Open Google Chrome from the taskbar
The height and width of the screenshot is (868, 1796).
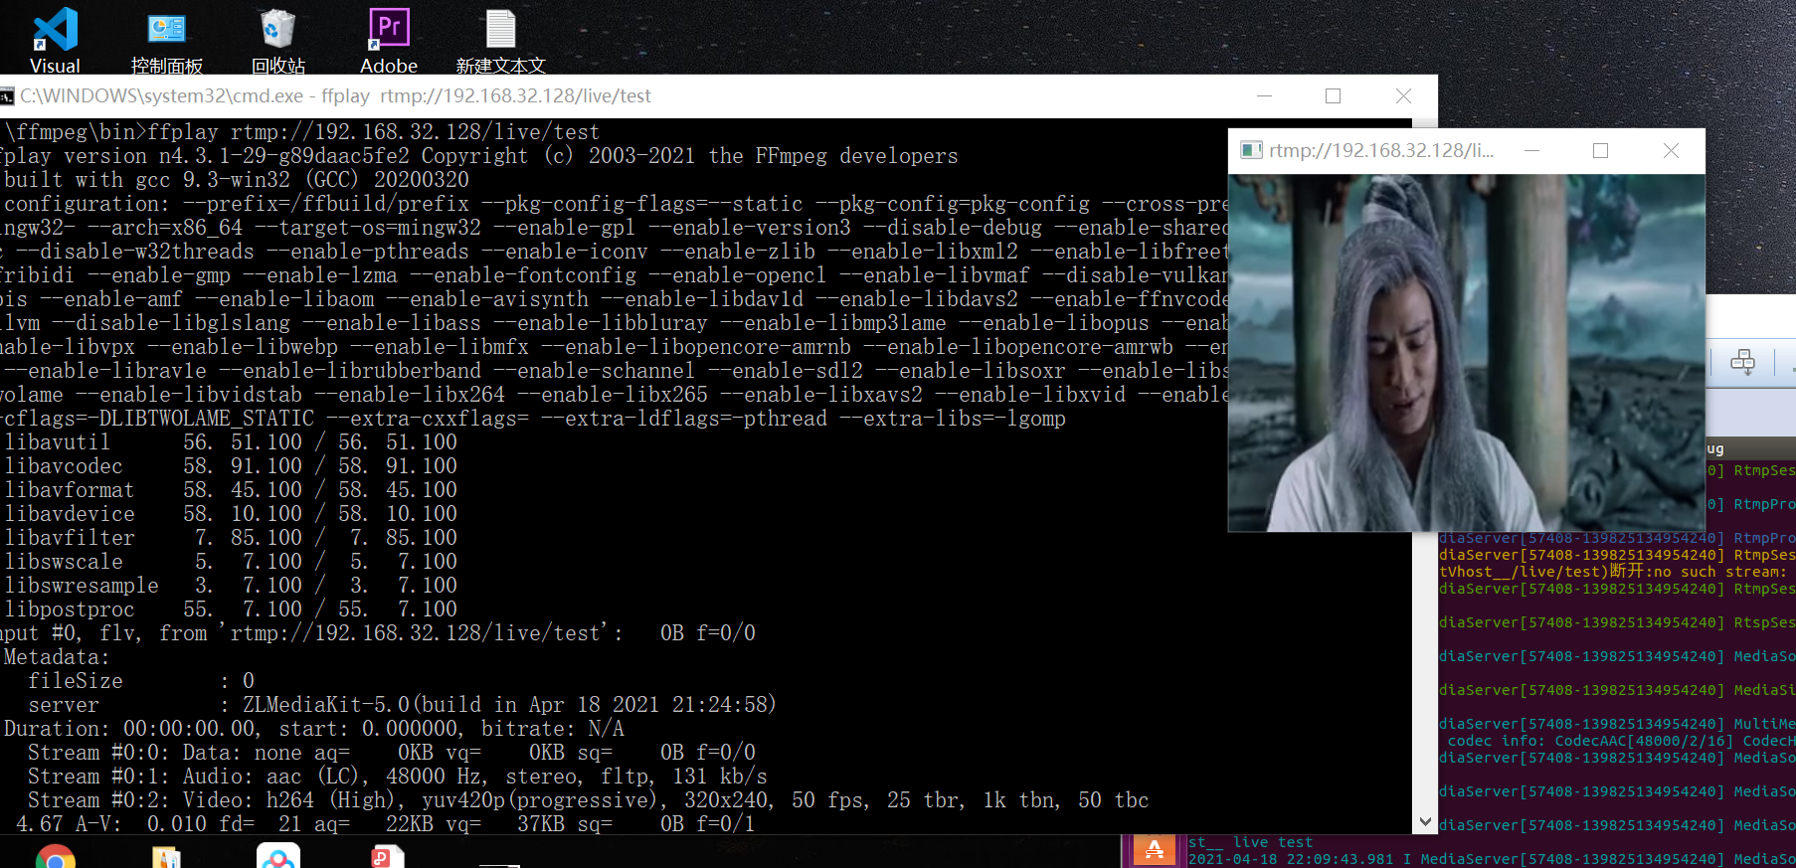(x=56, y=857)
